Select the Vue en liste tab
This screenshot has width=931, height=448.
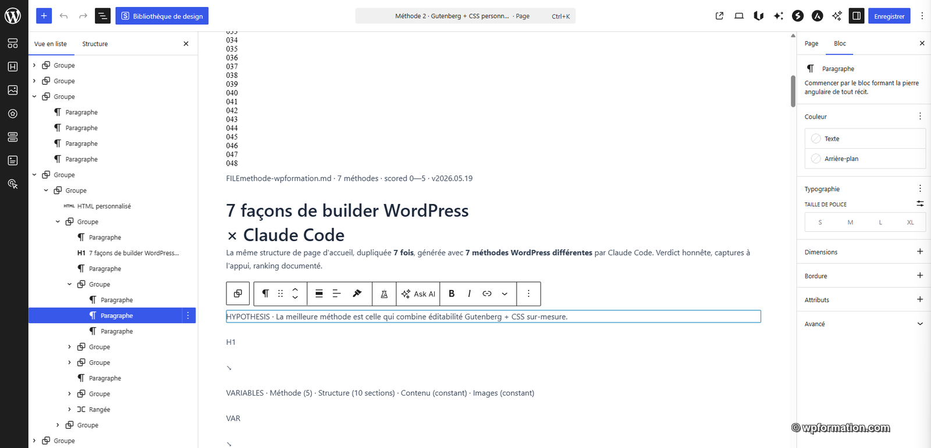(x=51, y=44)
